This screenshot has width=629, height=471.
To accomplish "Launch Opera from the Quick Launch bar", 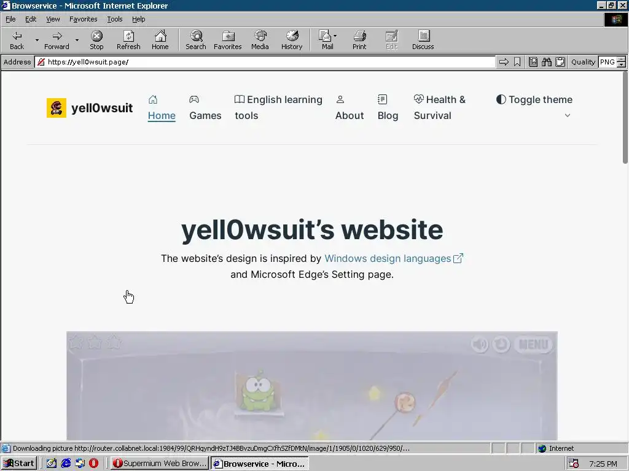I will 93,464.
